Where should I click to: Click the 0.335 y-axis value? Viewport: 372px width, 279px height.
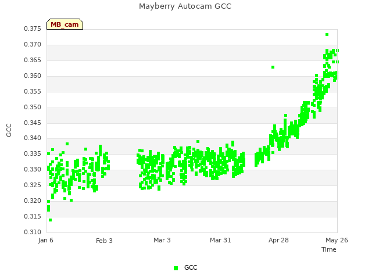tap(33, 153)
